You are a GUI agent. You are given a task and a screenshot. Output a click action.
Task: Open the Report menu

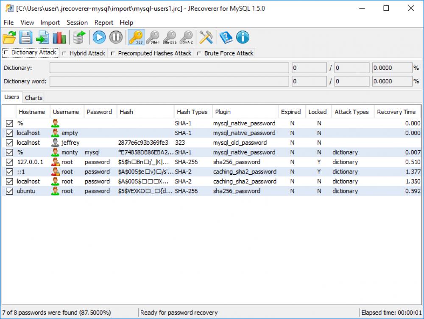(103, 22)
